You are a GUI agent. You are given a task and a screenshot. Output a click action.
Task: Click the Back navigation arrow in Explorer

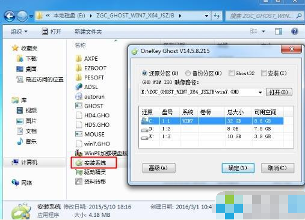tap(10, 16)
